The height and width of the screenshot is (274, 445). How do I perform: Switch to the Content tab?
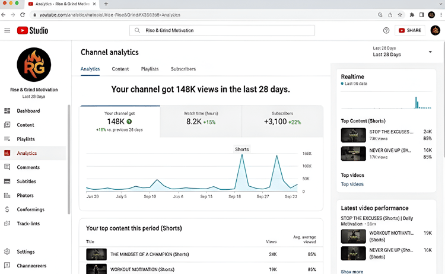pyautogui.click(x=120, y=69)
